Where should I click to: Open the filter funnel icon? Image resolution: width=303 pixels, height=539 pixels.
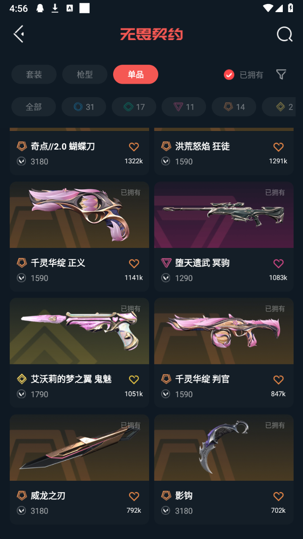click(281, 74)
